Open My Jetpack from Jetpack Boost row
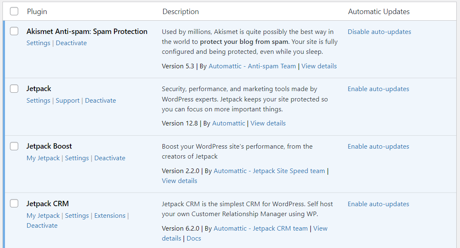Viewport: 460px width, 248px height. point(43,158)
